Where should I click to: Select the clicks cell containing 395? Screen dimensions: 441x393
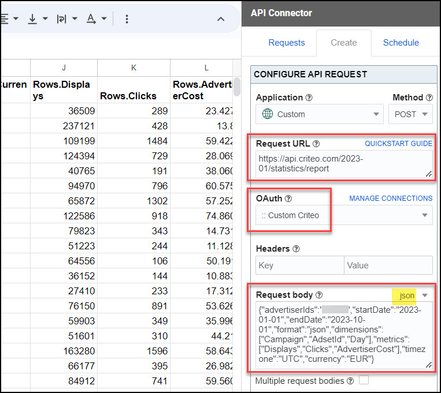pos(134,366)
